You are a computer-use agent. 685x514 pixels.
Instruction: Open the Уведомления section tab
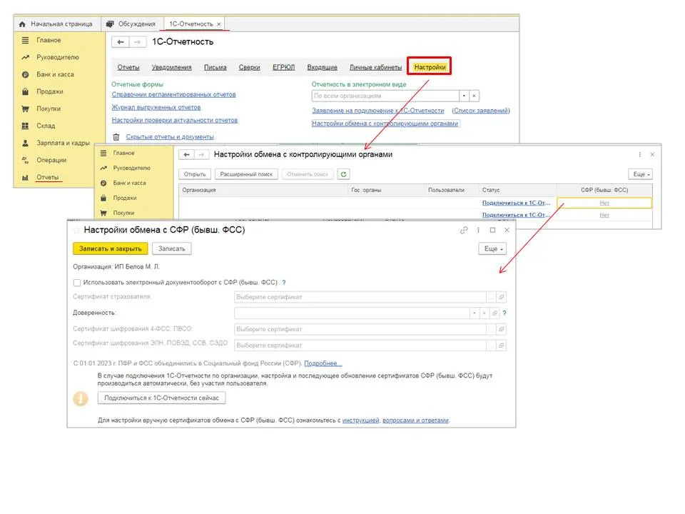172,67
